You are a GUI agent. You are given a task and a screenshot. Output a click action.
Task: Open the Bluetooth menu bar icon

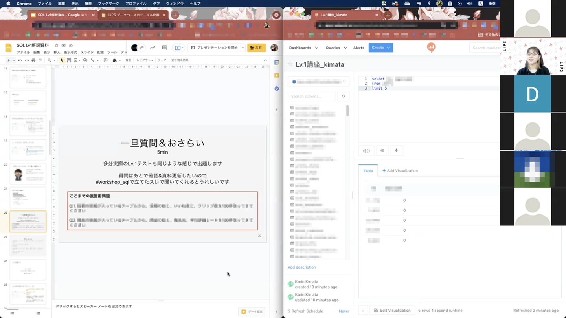tap(429, 4)
